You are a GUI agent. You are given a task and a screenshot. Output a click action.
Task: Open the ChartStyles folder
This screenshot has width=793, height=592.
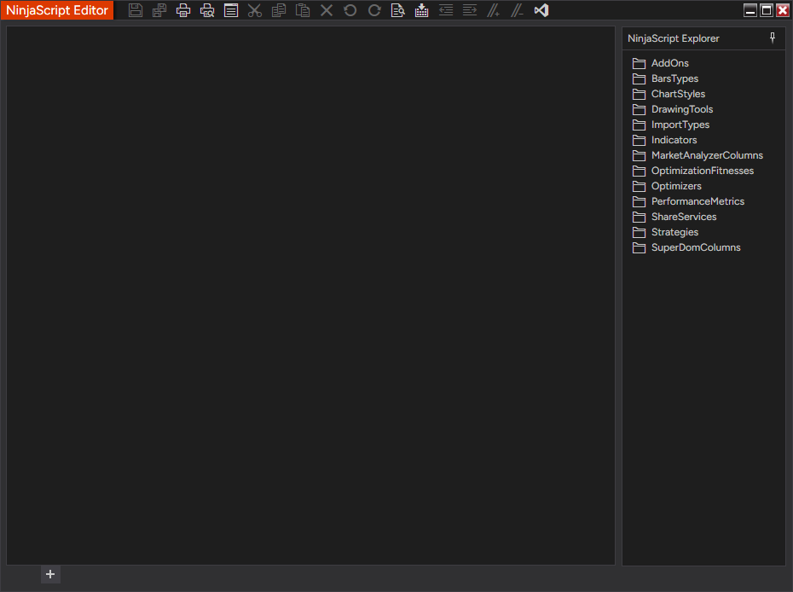(669, 94)
